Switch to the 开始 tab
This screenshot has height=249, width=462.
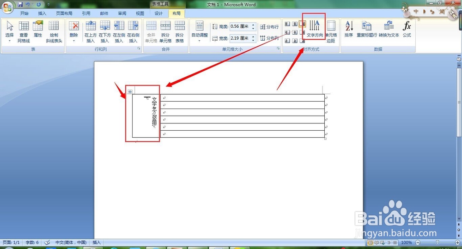pyautogui.click(x=24, y=13)
